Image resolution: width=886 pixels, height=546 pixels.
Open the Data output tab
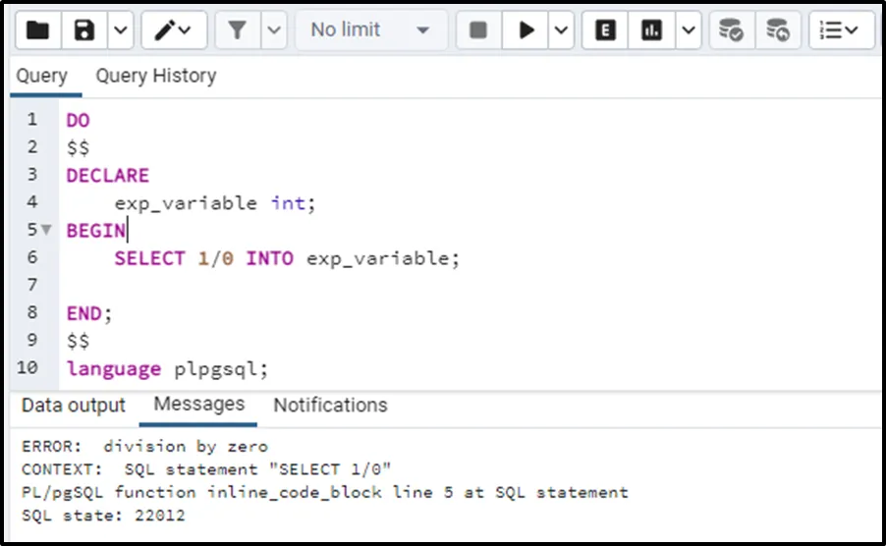(x=74, y=405)
